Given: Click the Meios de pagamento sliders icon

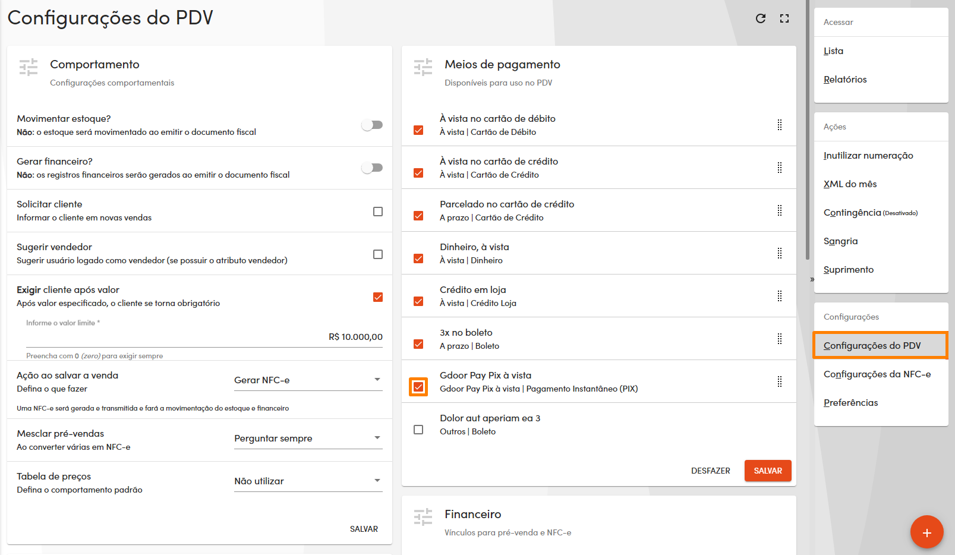Looking at the screenshot, I should pos(423,67).
